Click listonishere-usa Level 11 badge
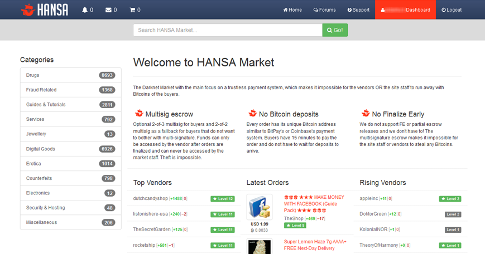The image size is (485, 254). coord(223,214)
